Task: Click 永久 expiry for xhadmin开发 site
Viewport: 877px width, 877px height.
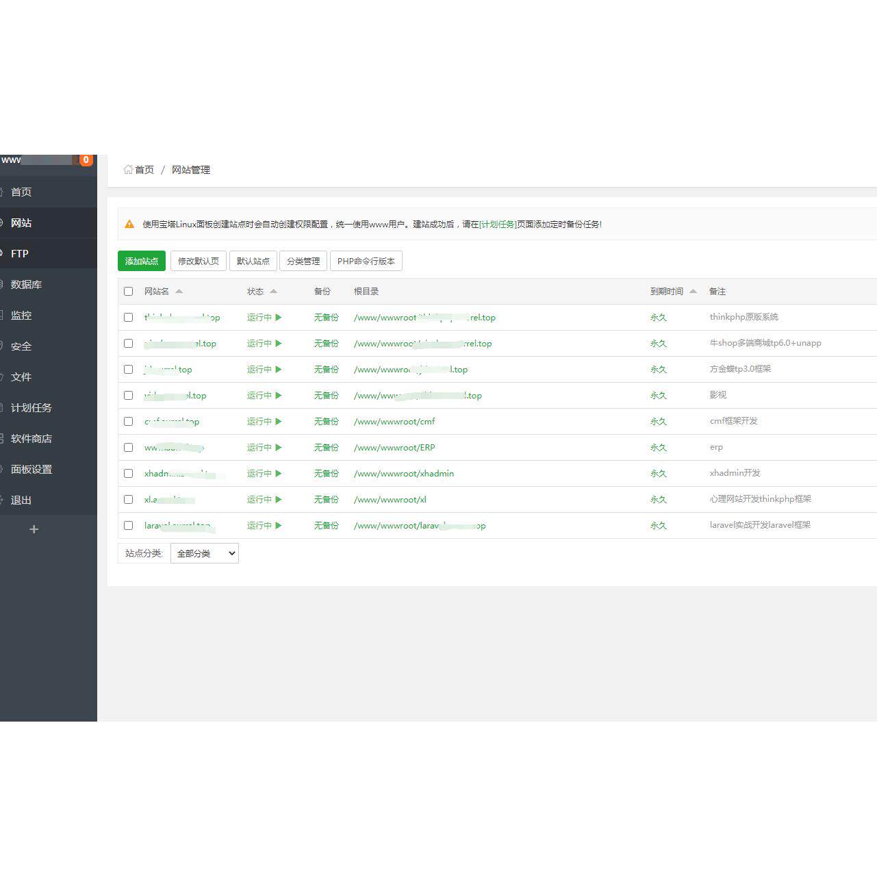Action: tap(659, 474)
